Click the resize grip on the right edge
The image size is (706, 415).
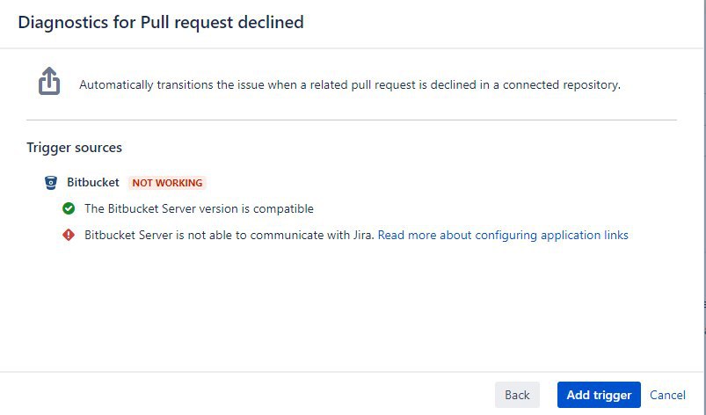click(x=704, y=305)
